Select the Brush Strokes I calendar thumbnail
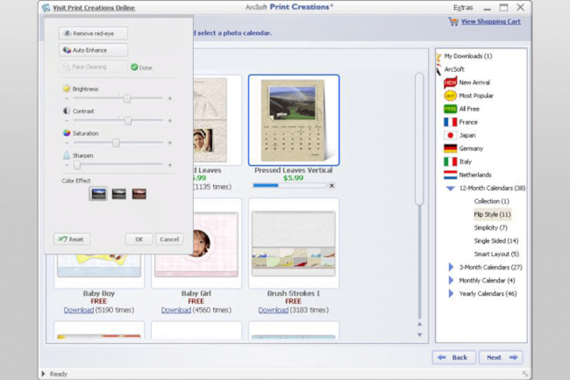The image size is (570, 380). [294, 243]
